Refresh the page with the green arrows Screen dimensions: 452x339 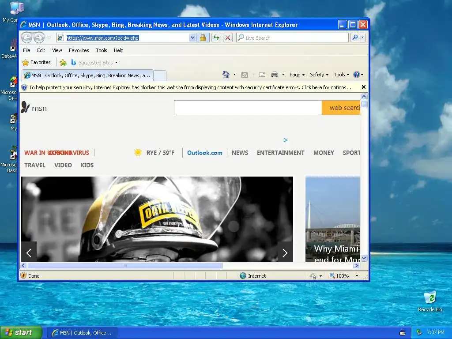pyautogui.click(x=216, y=38)
